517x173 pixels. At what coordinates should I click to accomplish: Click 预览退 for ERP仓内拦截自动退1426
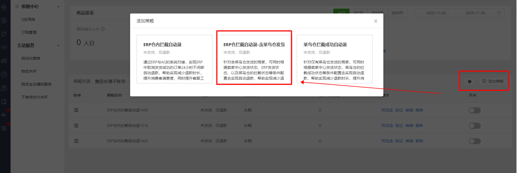click(387, 141)
